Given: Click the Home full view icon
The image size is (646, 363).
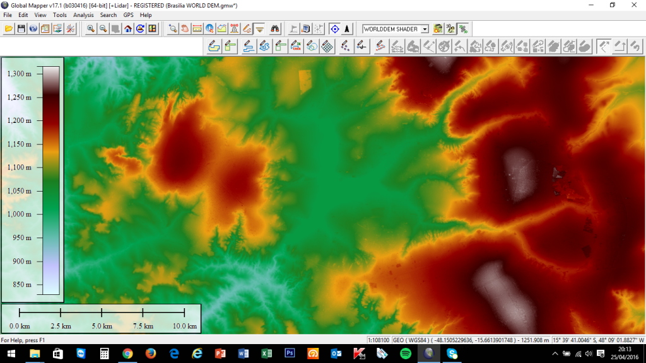Looking at the screenshot, I should click(x=128, y=29).
